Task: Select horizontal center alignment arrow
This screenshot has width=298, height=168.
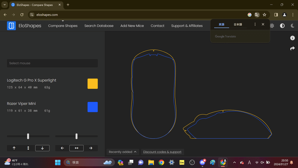Action: [x=76, y=148]
